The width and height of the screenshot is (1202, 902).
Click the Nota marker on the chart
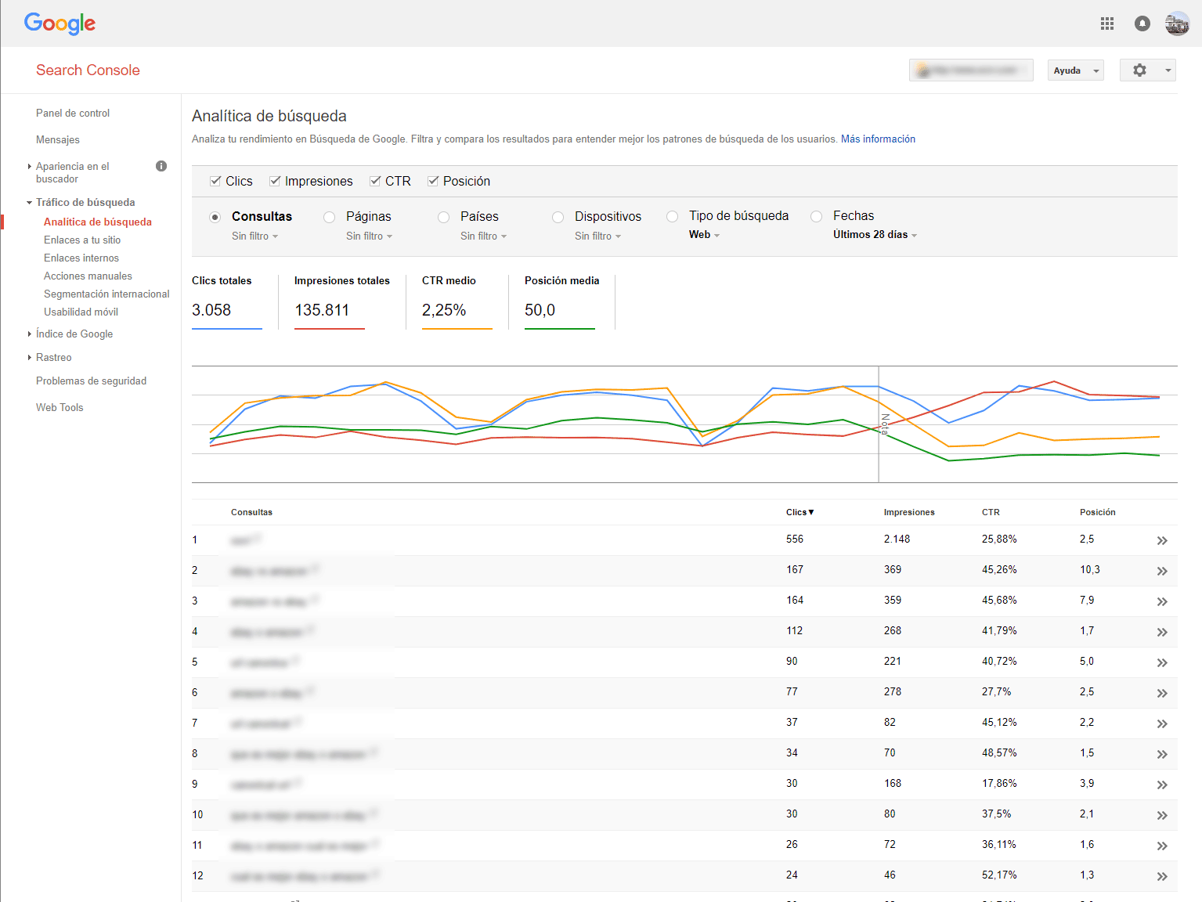click(884, 424)
